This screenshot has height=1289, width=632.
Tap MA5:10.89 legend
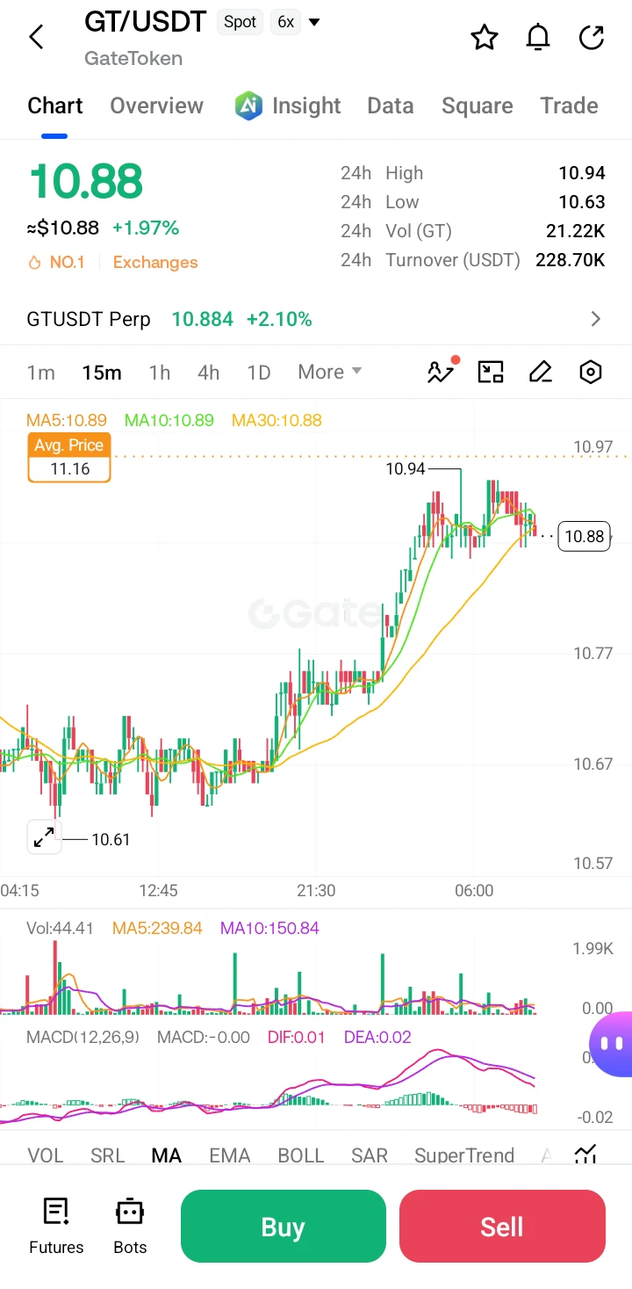(67, 420)
